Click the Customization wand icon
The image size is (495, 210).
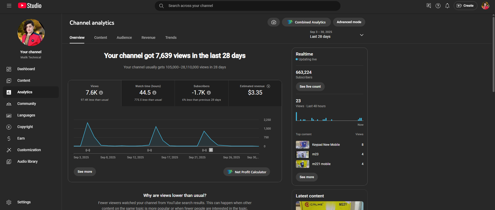(9, 150)
